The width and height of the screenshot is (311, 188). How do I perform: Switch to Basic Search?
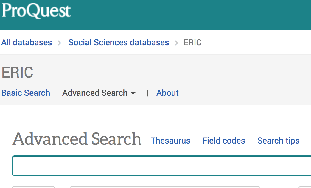click(26, 93)
